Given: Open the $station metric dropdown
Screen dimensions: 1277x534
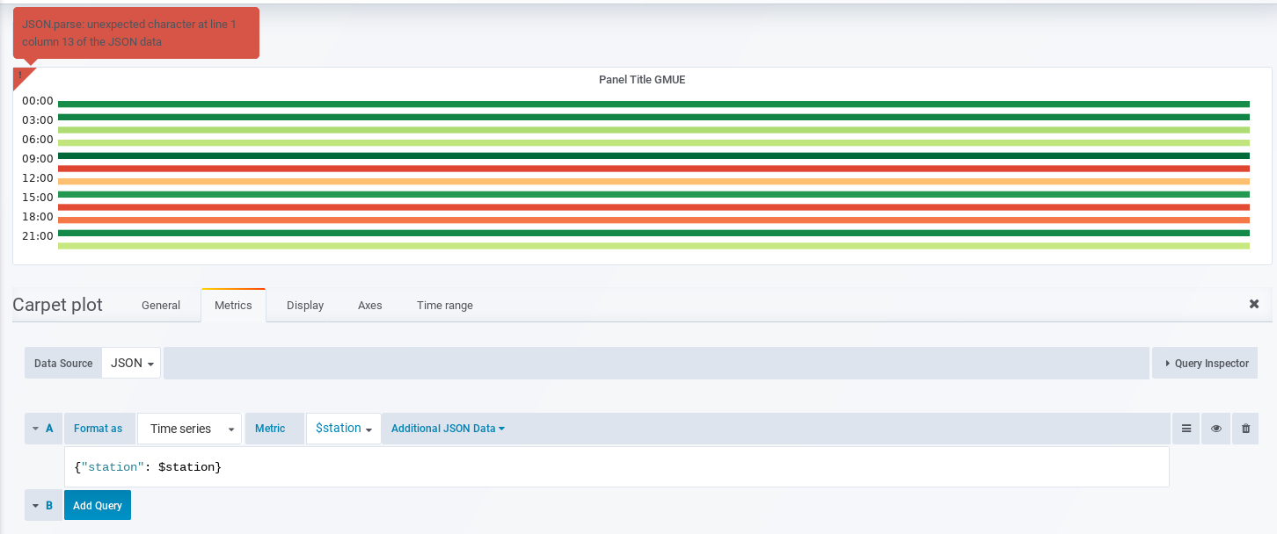Looking at the screenshot, I should click(342, 428).
